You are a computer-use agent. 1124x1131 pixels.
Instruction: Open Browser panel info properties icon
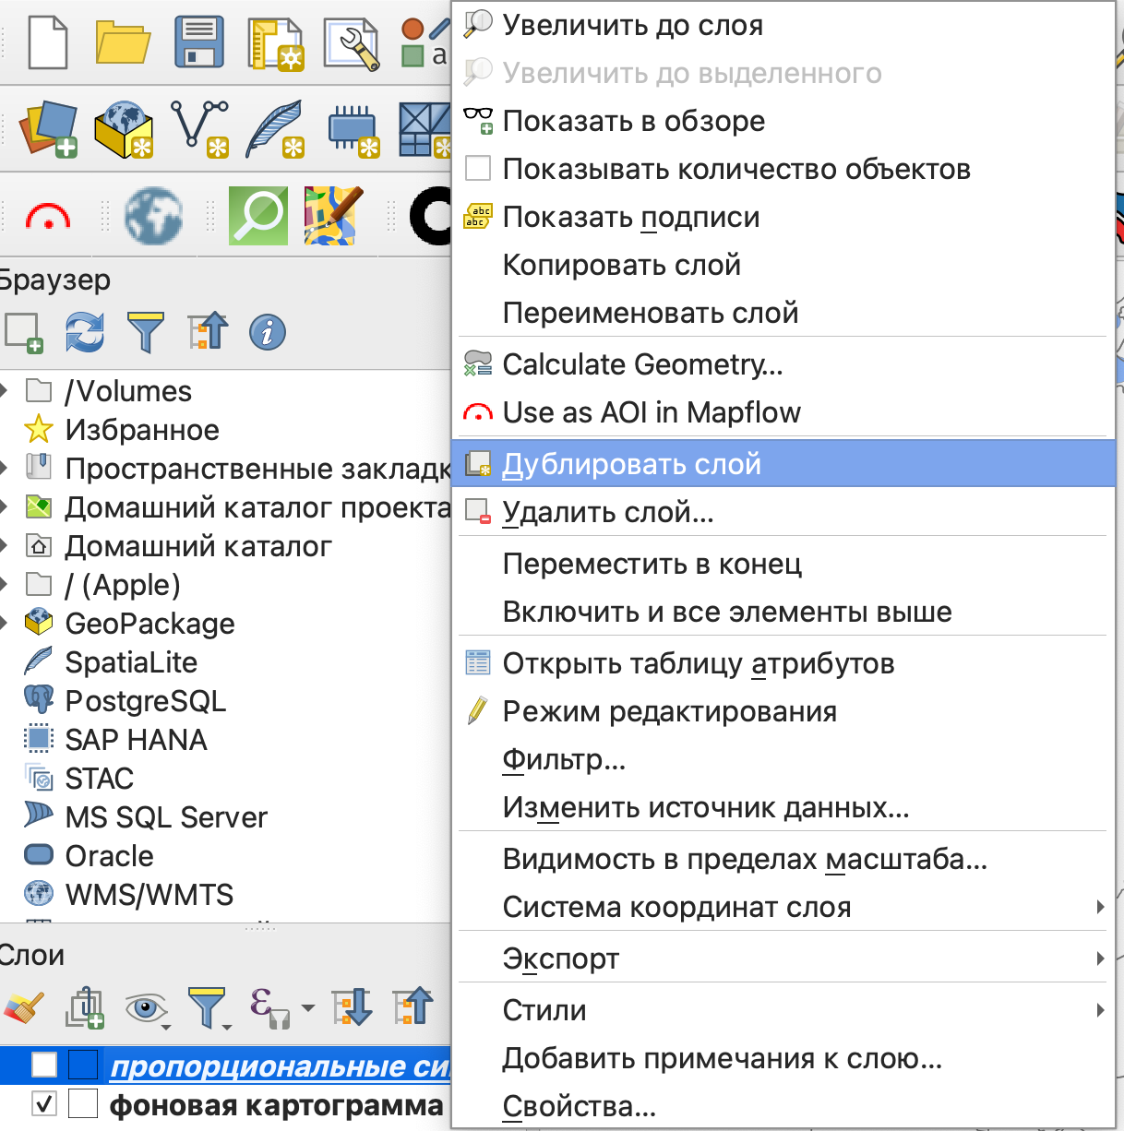[267, 332]
